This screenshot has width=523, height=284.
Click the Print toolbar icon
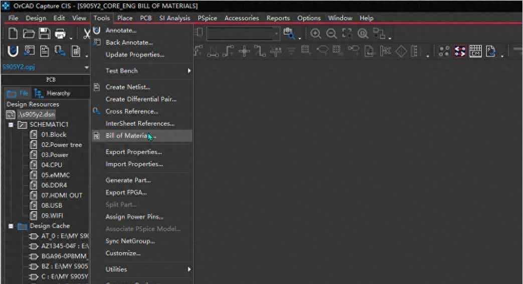[60, 34]
